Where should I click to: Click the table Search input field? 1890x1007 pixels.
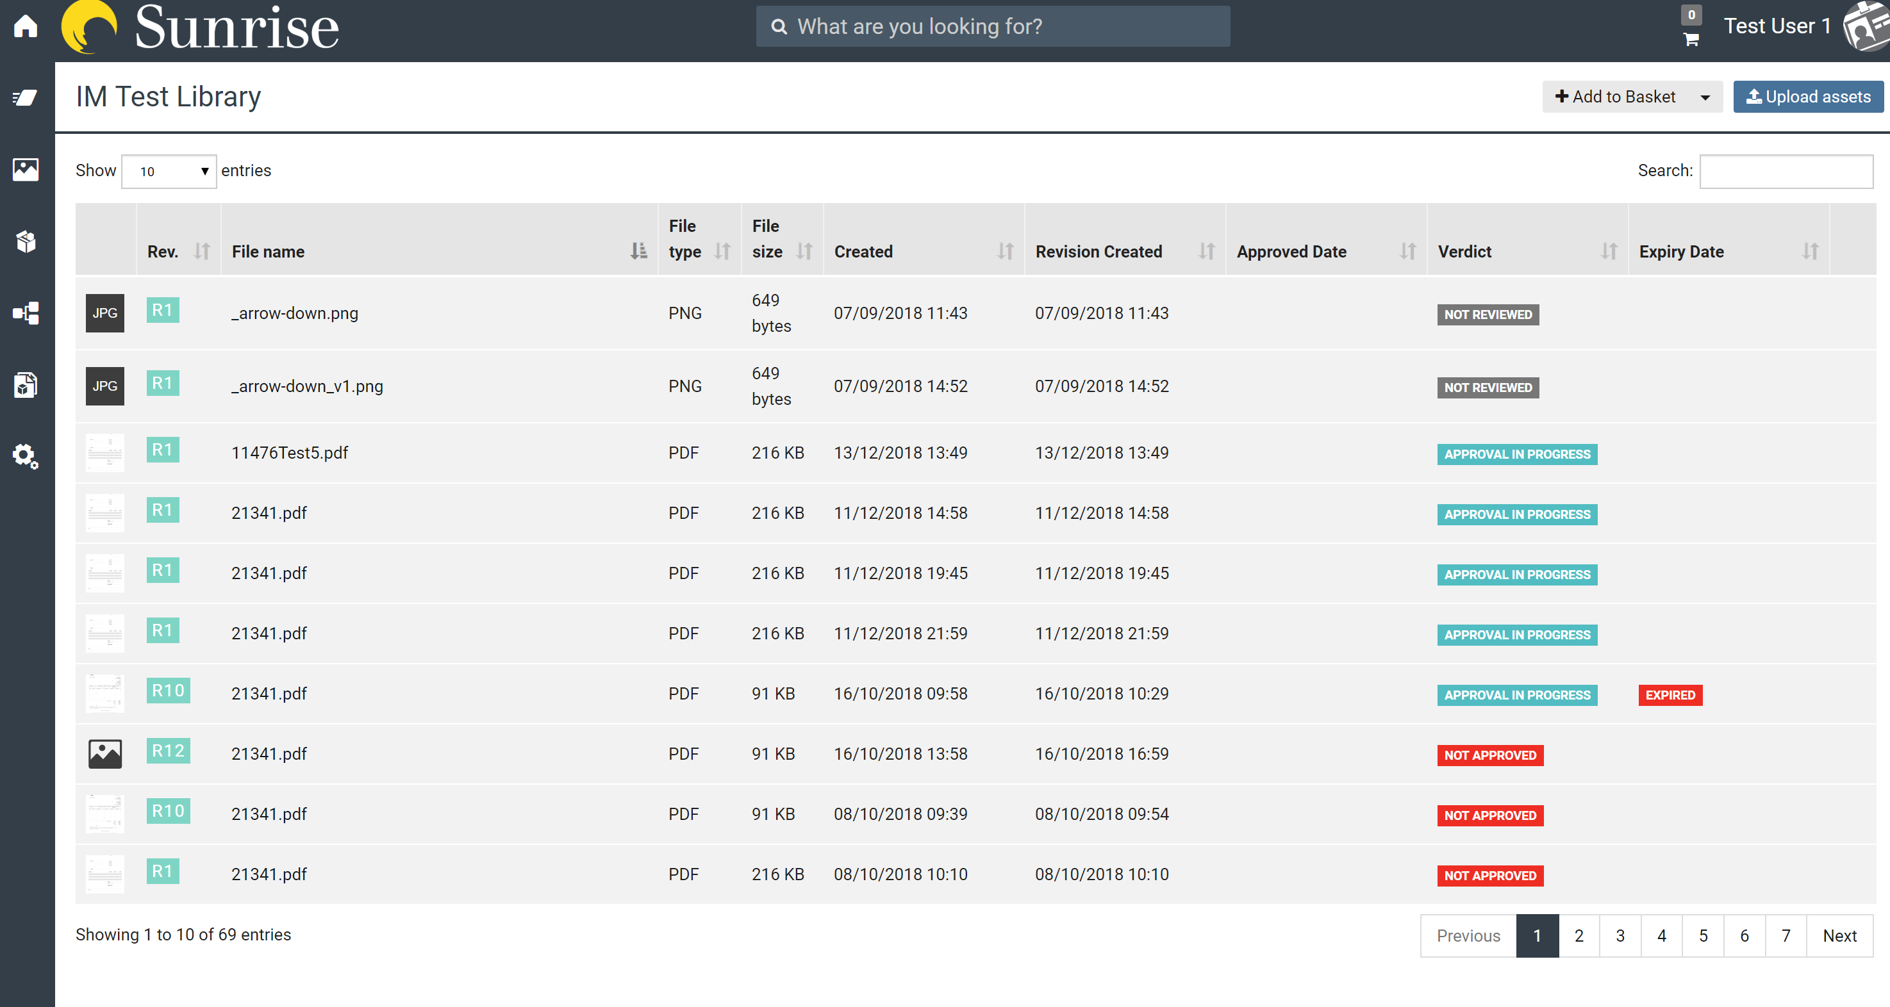coord(1786,171)
